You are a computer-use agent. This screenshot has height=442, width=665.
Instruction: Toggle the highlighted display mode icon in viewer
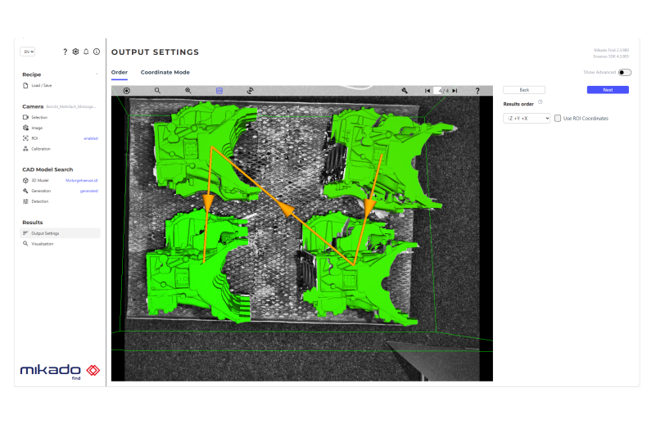[219, 91]
